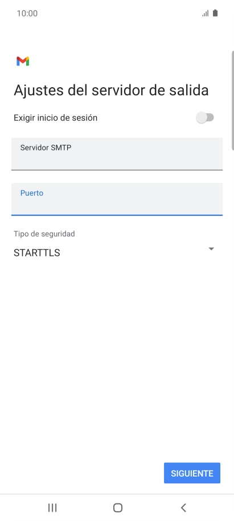Tap the battery status icon
Image resolution: width=234 pixels, height=521 pixels.
215,13
